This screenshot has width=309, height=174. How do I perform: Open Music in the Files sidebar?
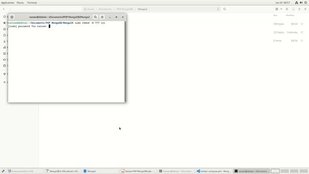(x=4, y=47)
